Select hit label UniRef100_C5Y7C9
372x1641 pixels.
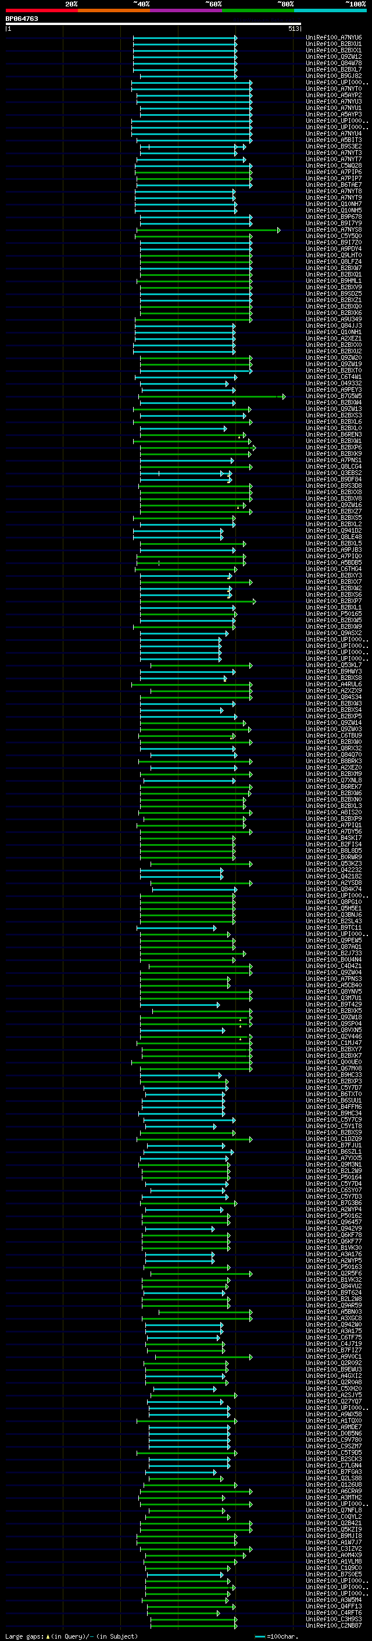pos(334,1119)
